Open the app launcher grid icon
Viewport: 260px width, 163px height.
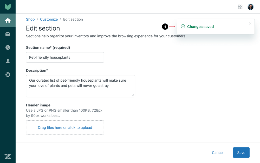(x=240, y=7)
